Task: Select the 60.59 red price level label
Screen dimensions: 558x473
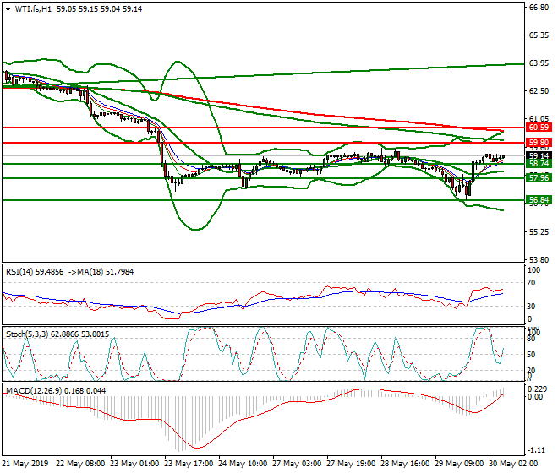Action: (539, 128)
